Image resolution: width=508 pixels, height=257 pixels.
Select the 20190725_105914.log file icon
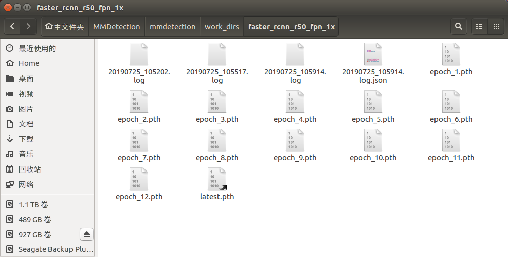pos(295,54)
